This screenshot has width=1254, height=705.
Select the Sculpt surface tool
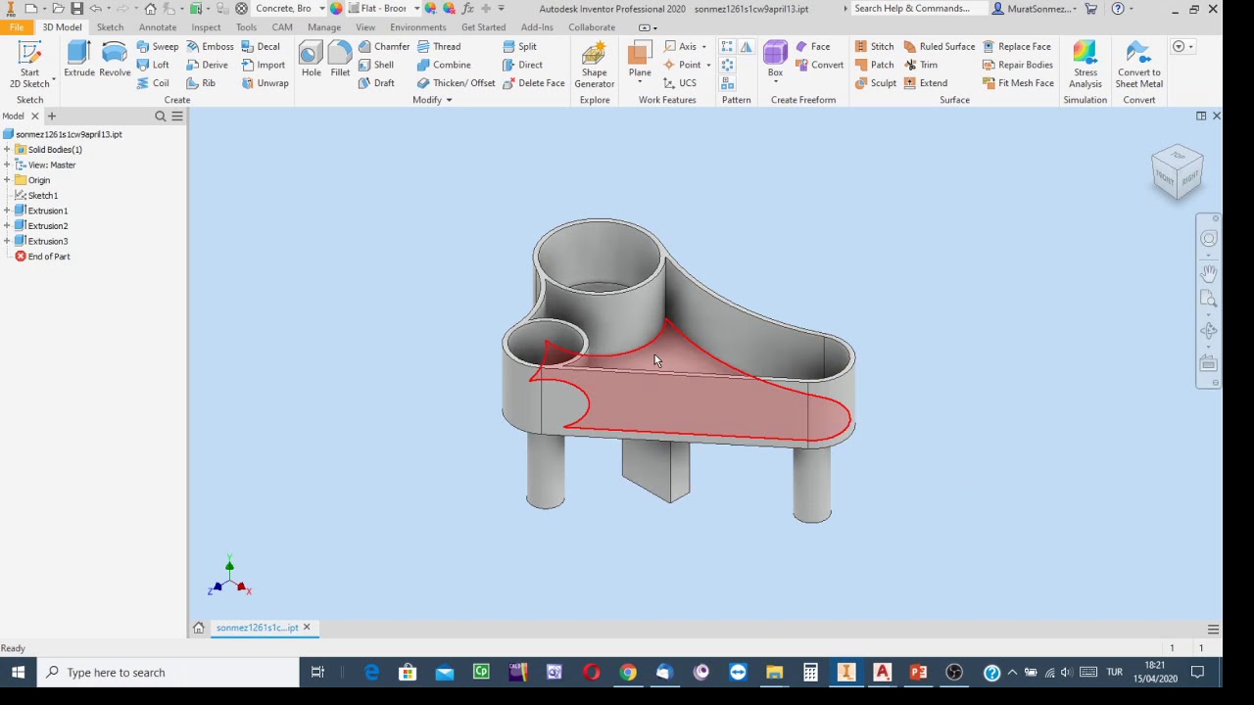pos(875,83)
